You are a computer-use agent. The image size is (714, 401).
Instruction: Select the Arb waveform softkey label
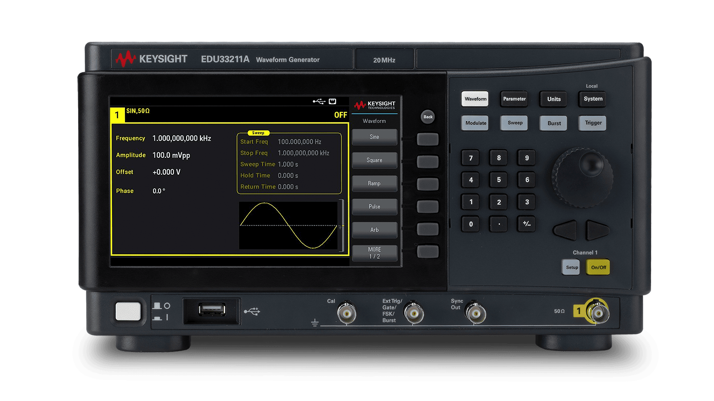coord(374,230)
